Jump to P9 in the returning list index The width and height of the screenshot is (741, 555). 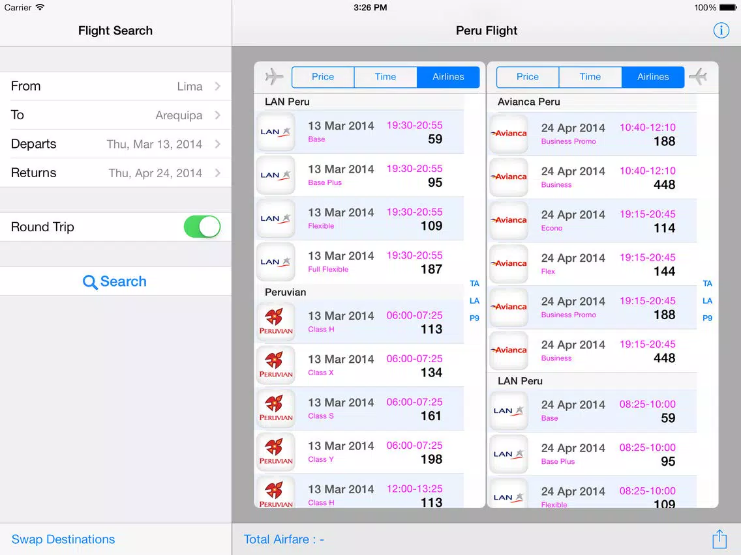(708, 318)
